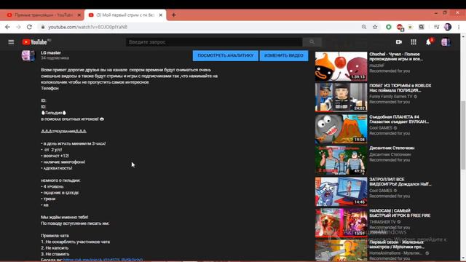This screenshot has width=466, height=262.
Task: Click the YouTube search magnifier button
Action: pos(312,42)
